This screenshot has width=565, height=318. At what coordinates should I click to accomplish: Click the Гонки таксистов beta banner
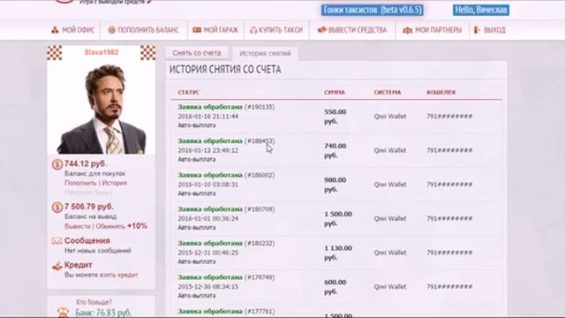click(x=373, y=10)
